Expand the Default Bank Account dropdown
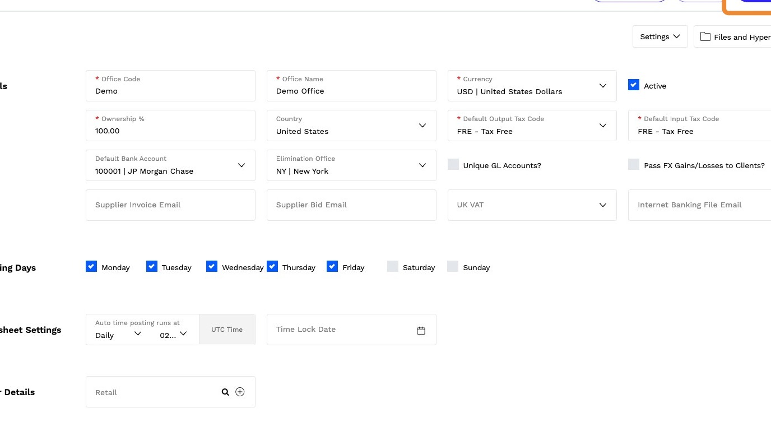The width and height of the screenshot is (771, 431). click(x=241, y=165)
